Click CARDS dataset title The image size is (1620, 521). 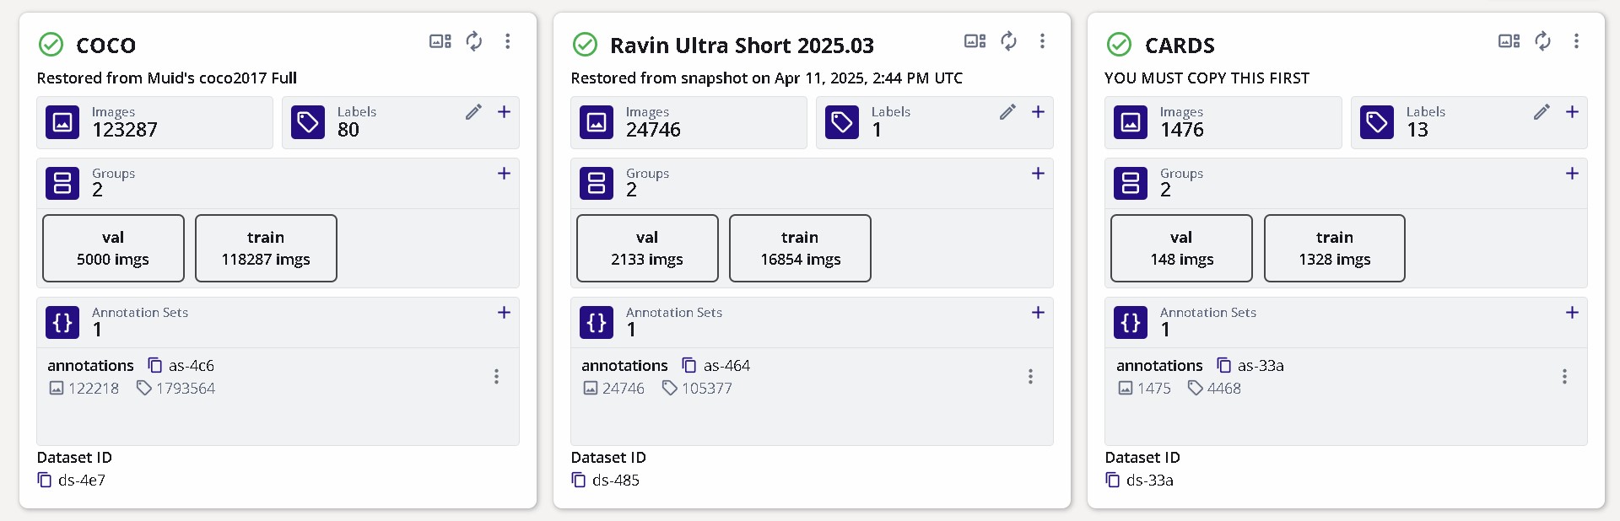coord(1180,46)
